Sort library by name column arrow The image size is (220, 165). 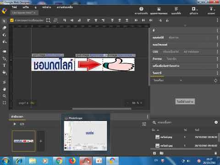158,130
